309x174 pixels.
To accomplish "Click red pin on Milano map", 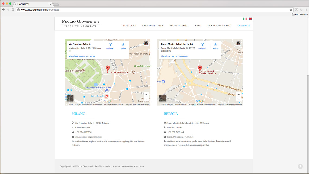I will tap(108, 69).
